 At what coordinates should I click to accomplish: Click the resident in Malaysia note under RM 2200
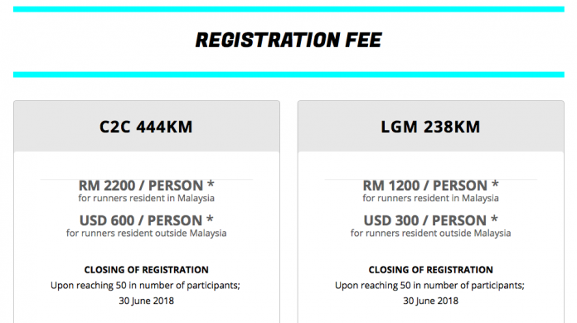coord(146,199)
